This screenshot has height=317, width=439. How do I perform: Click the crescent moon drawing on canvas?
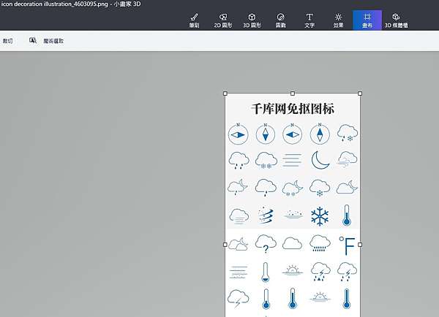point(320,160)
